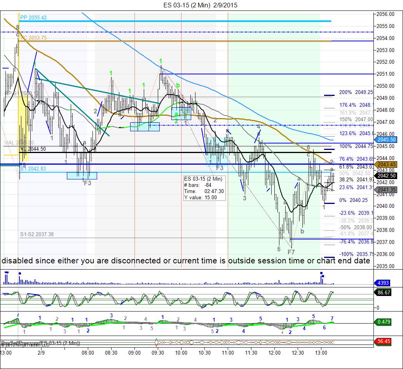Select the blue 2045.50 price marker
Image resolution: width=403 pixels, height=369 pixels.
pyautogui.click(x=386, y=139)
